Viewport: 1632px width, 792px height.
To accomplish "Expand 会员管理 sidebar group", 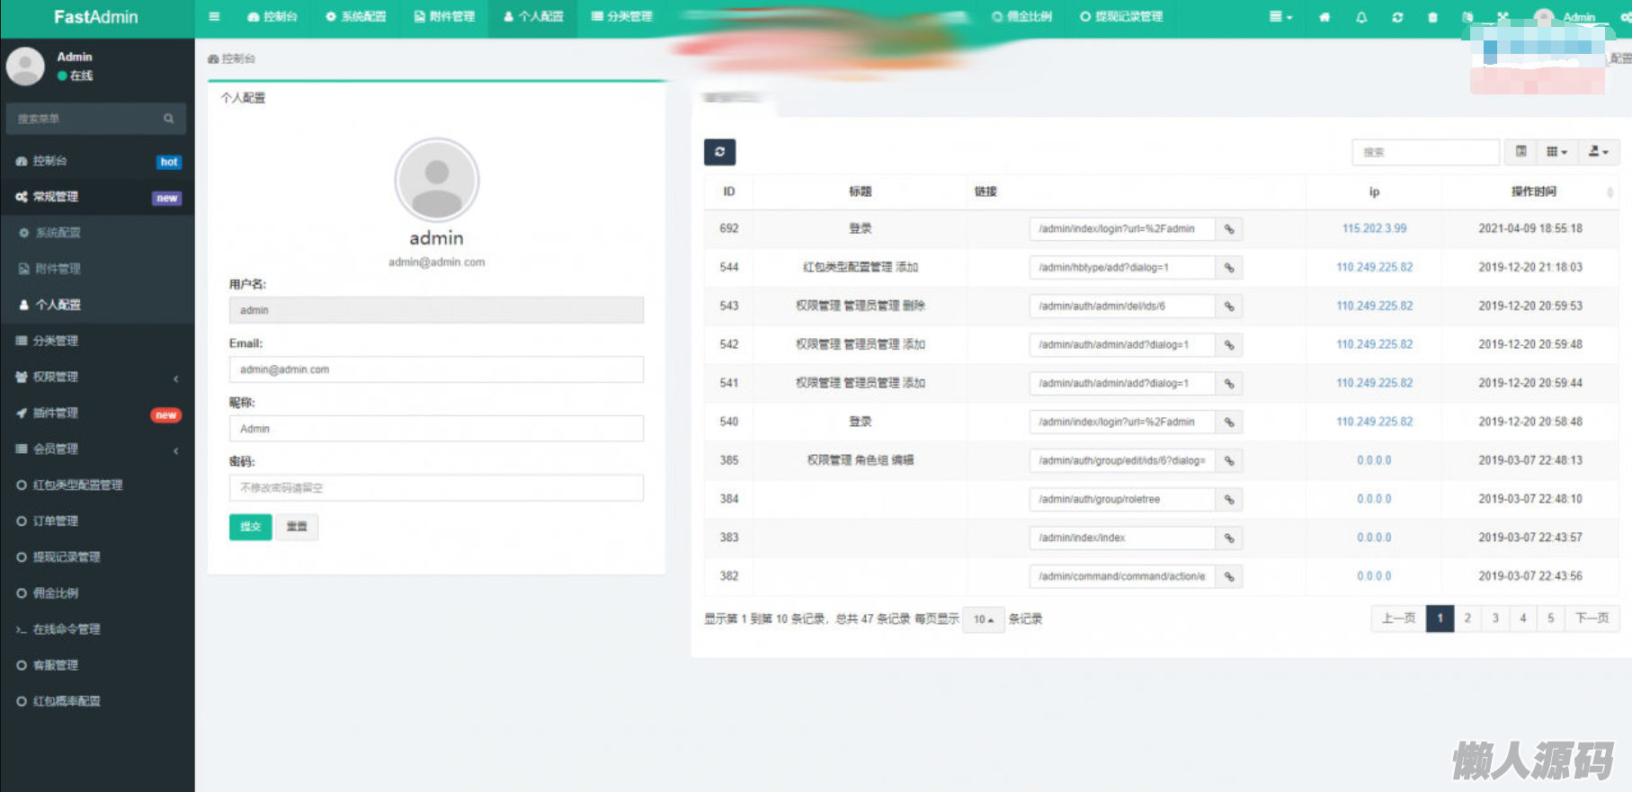I will click(97, 449).
